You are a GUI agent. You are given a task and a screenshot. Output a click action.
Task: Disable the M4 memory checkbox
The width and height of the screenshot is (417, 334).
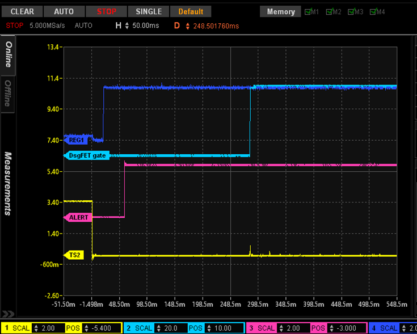pyautogui.click(x=373, y=12)
